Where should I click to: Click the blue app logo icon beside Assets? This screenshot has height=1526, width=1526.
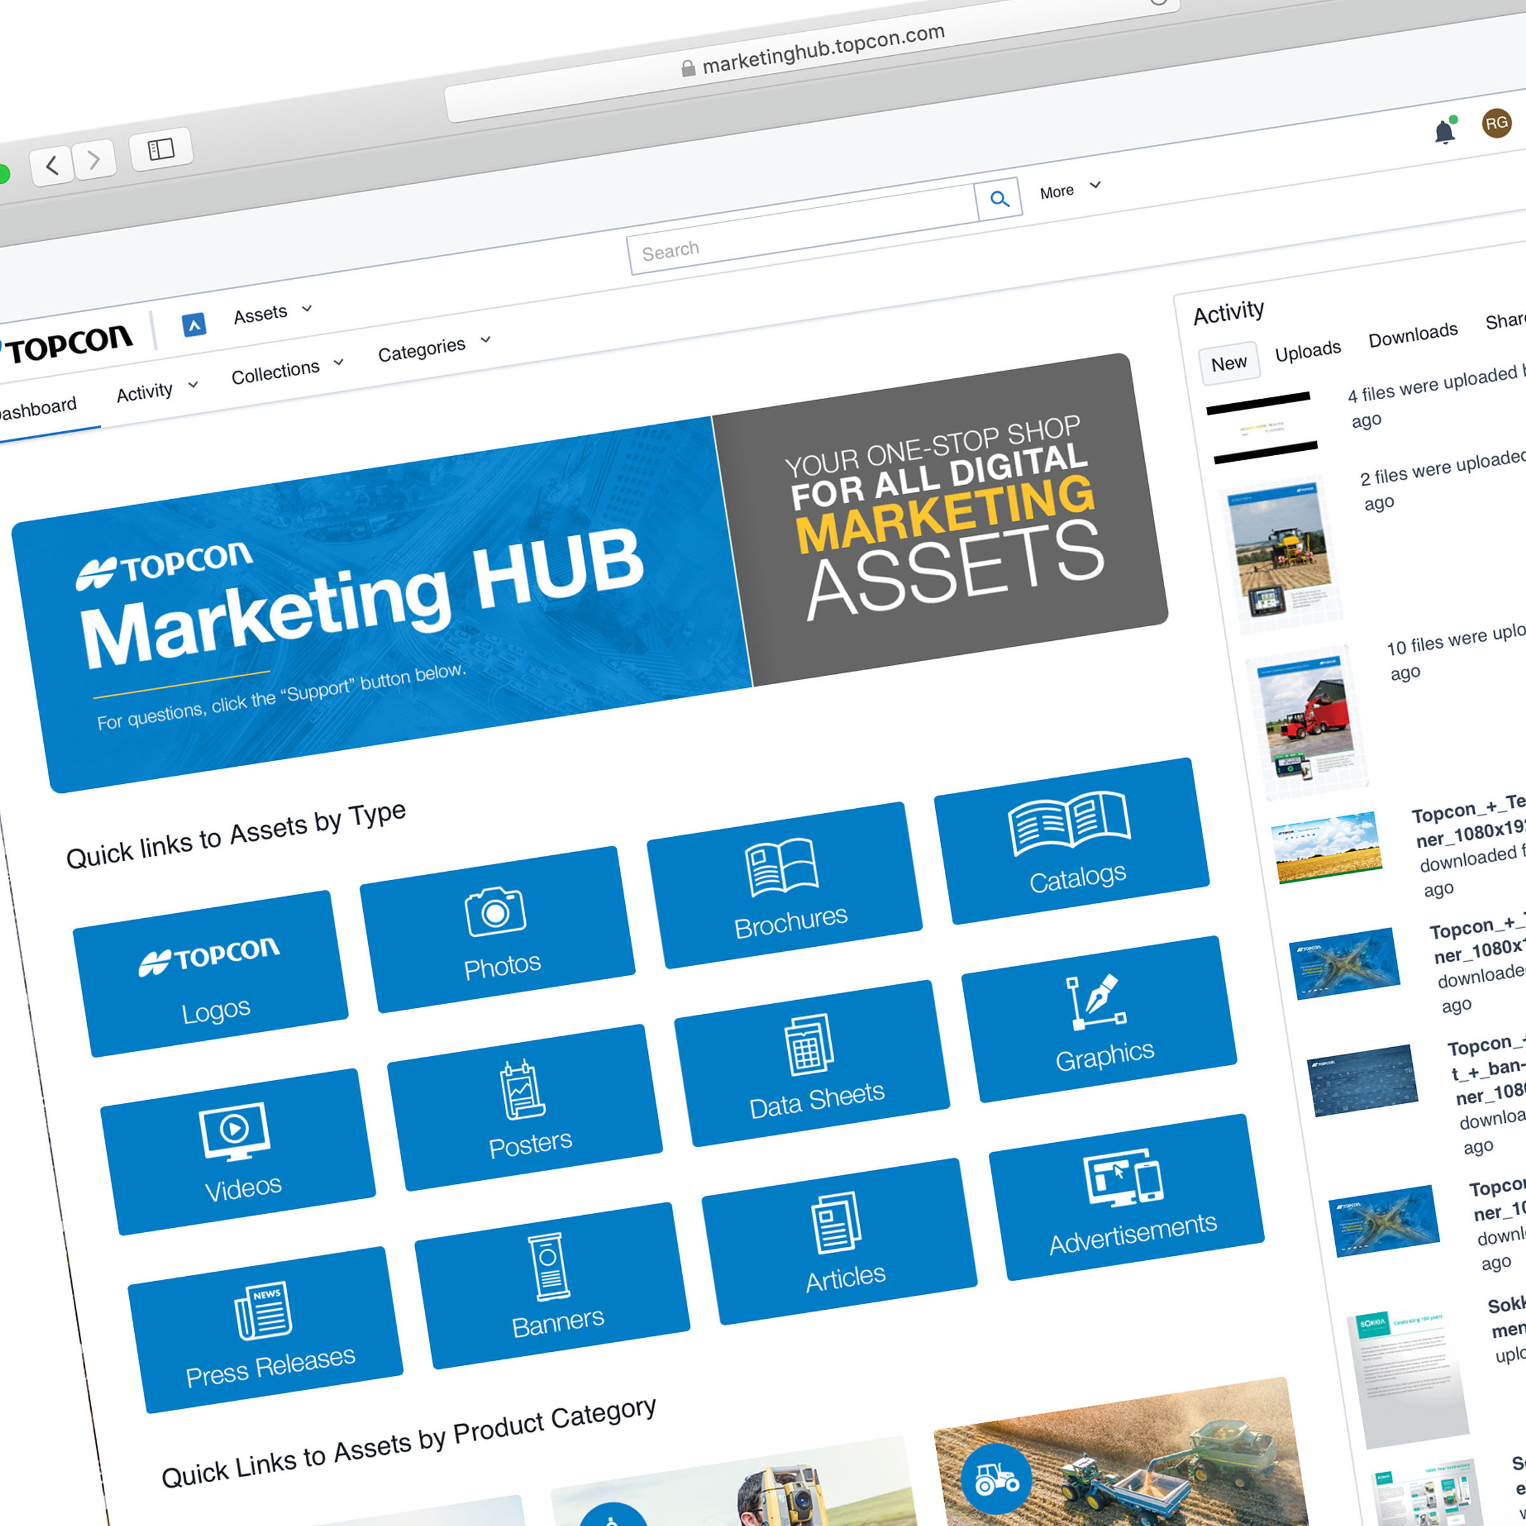pos(193,324)
